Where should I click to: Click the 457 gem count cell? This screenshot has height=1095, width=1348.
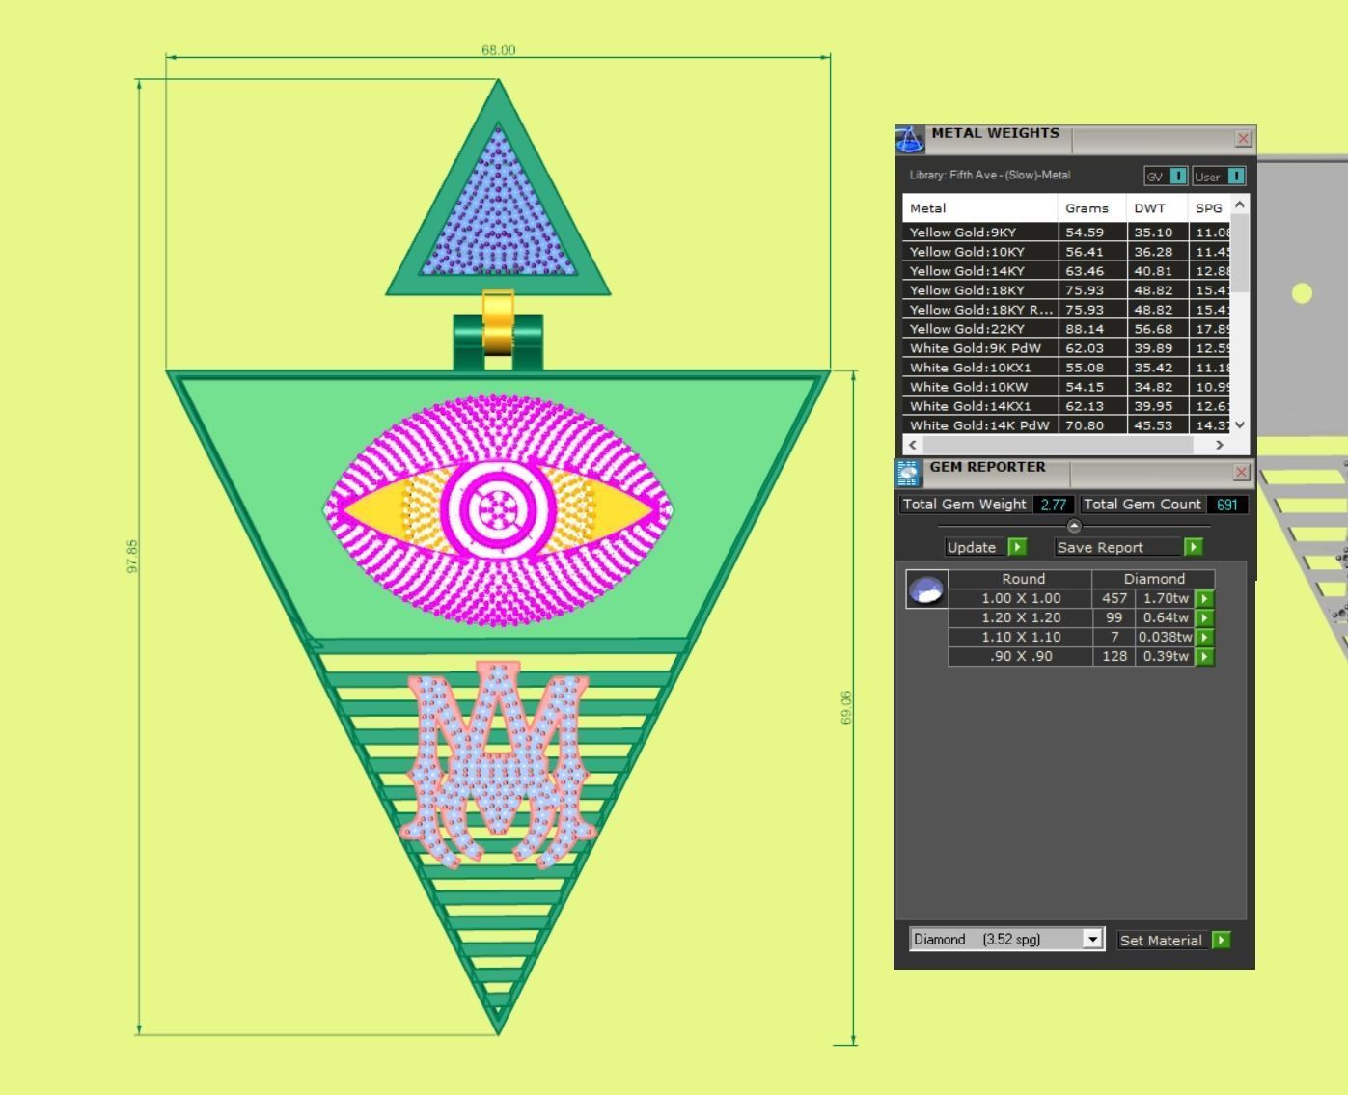[1114, 598]
